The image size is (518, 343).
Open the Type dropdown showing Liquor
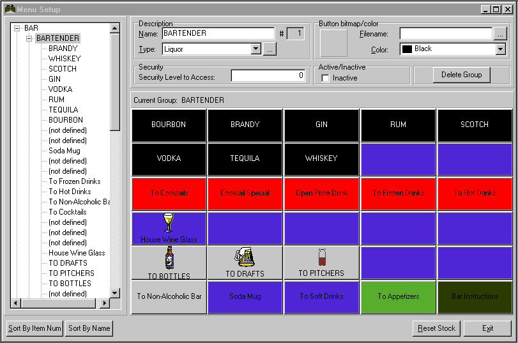[x=256, y=49]
